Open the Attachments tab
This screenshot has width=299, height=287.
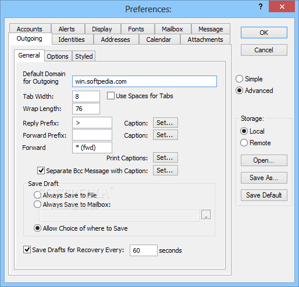tap(205, 40)
